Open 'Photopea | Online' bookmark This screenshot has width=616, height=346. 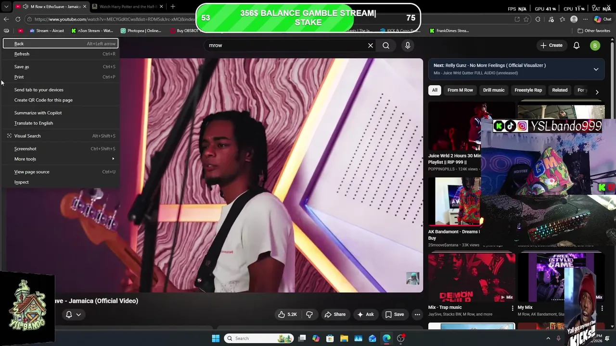tap(141, 31)
